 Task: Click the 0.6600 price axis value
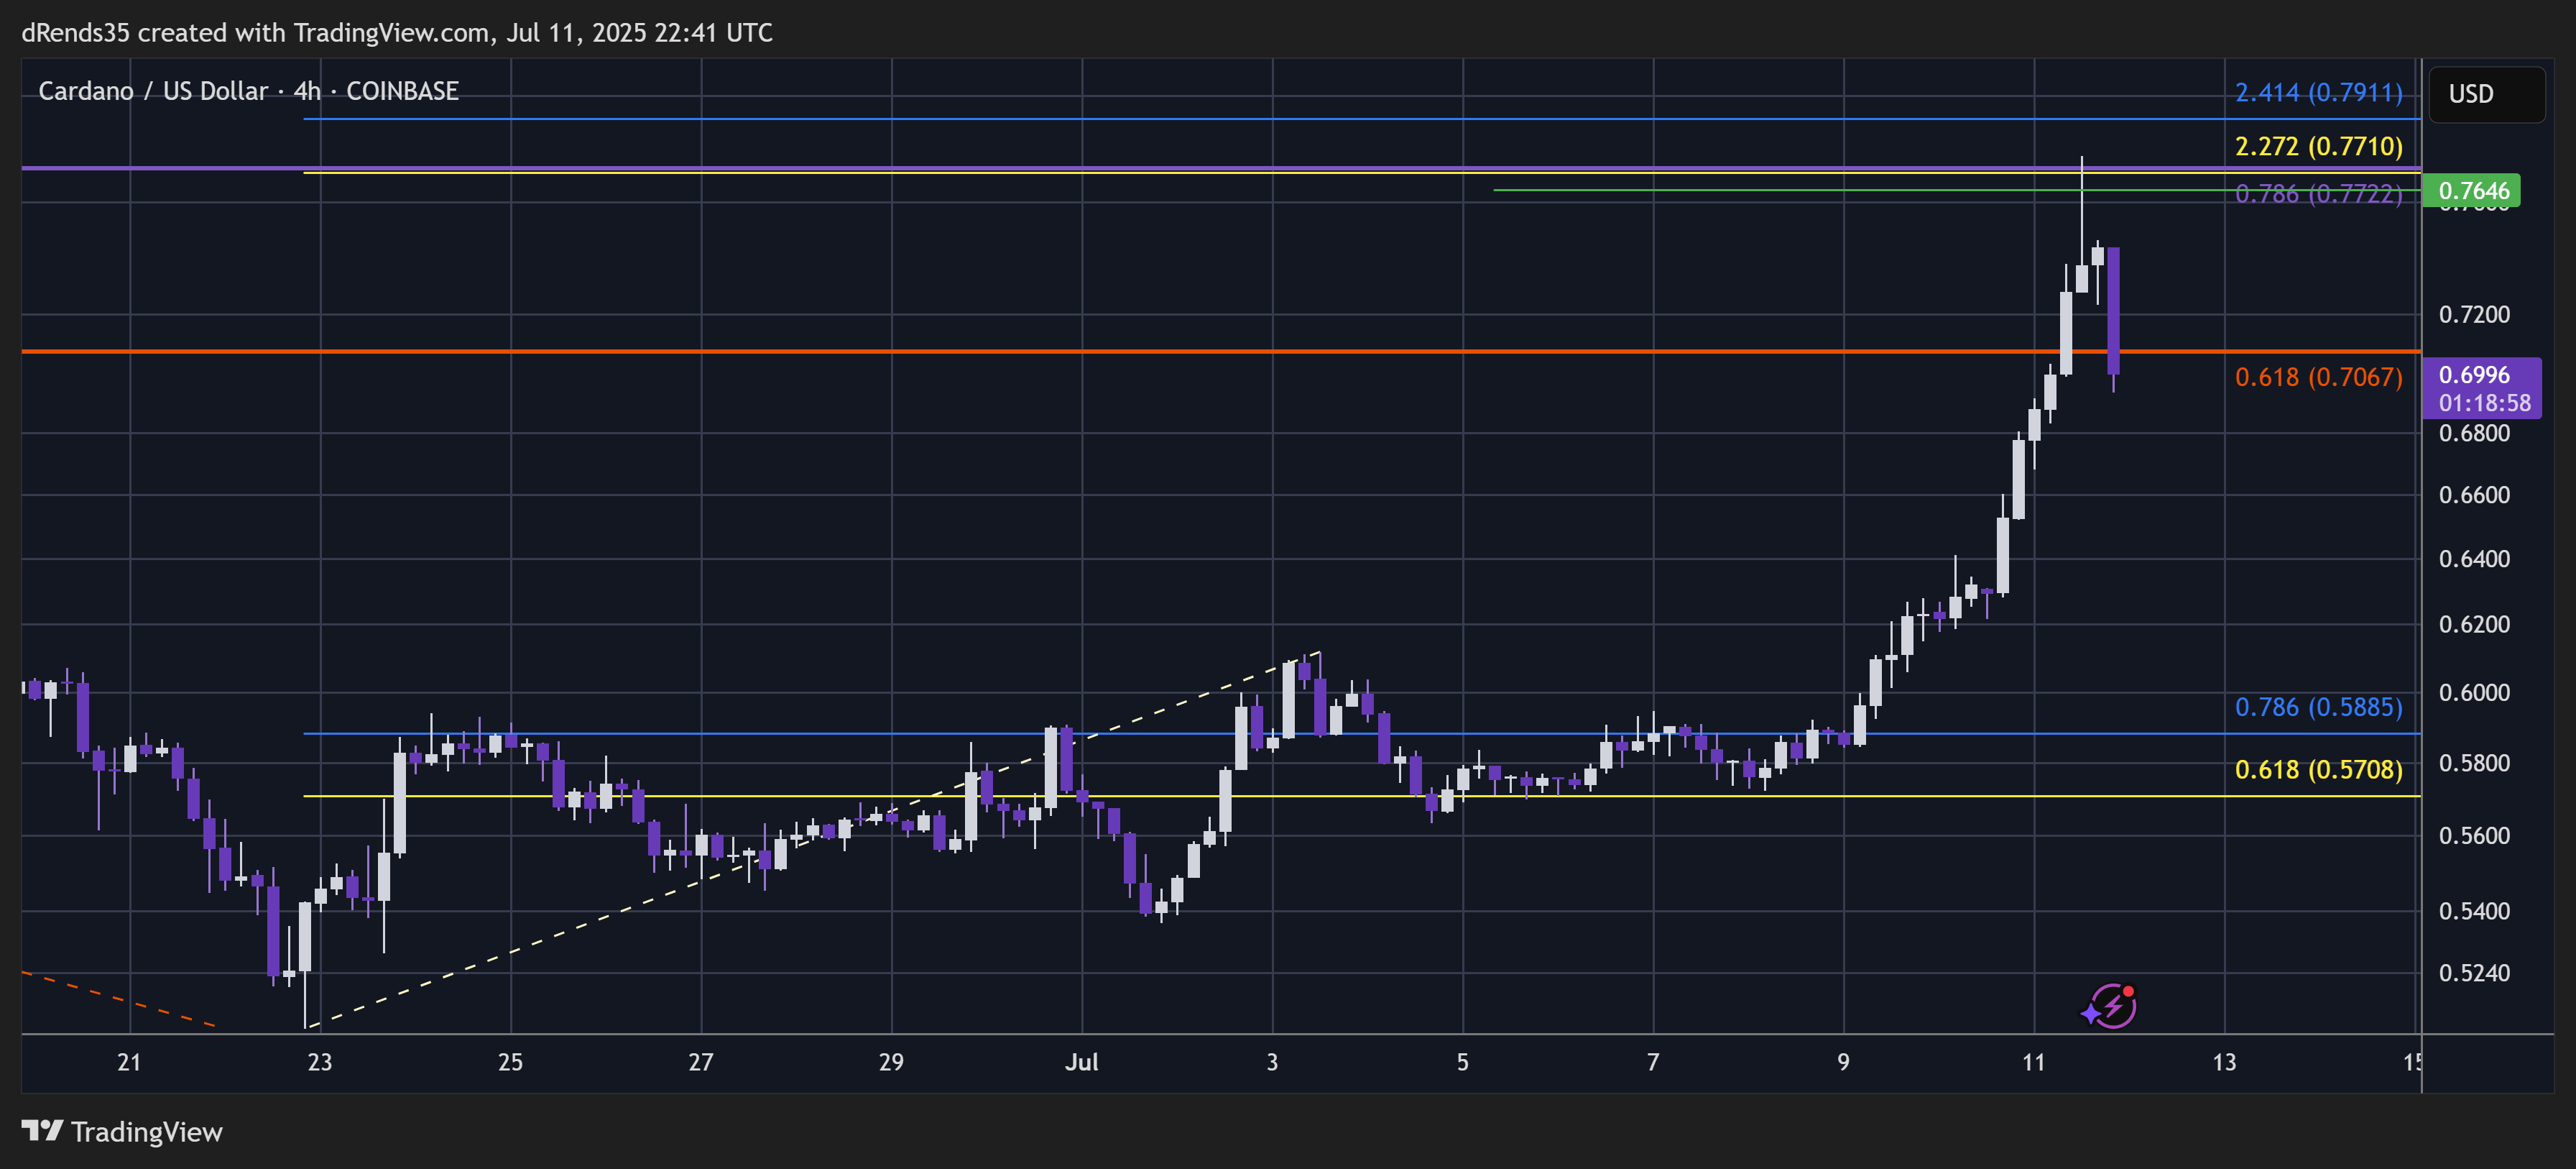coord(2474,495)
